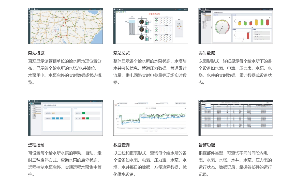This screenshot has width=296, height=182.
Task: Open the 泵站概览 map thumbnail
Action: (65, 26)
